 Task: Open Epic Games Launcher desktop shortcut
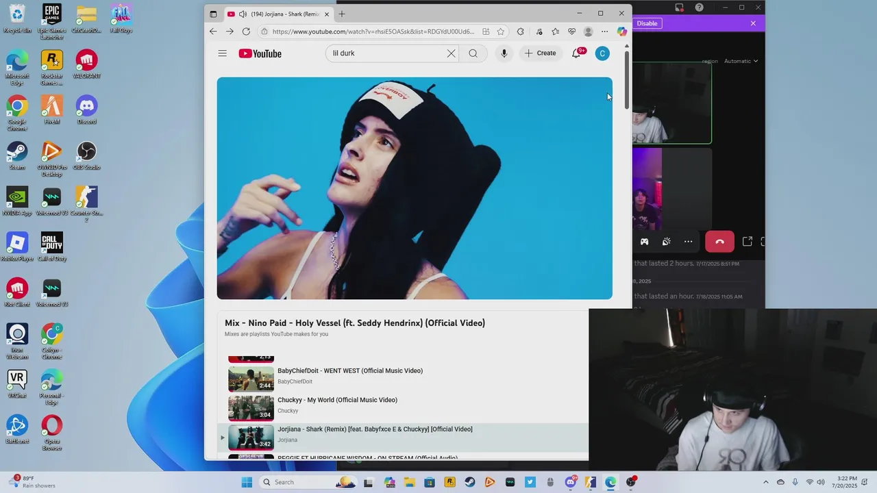[x=51, y=22]
